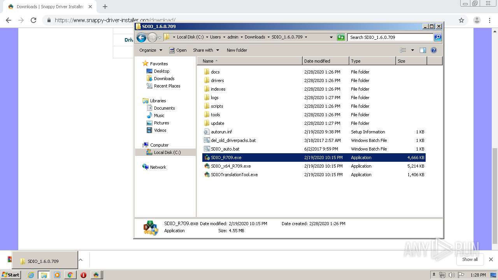Switch to Chrome in the taskbar
498x280 pixels.
(70, 275)
